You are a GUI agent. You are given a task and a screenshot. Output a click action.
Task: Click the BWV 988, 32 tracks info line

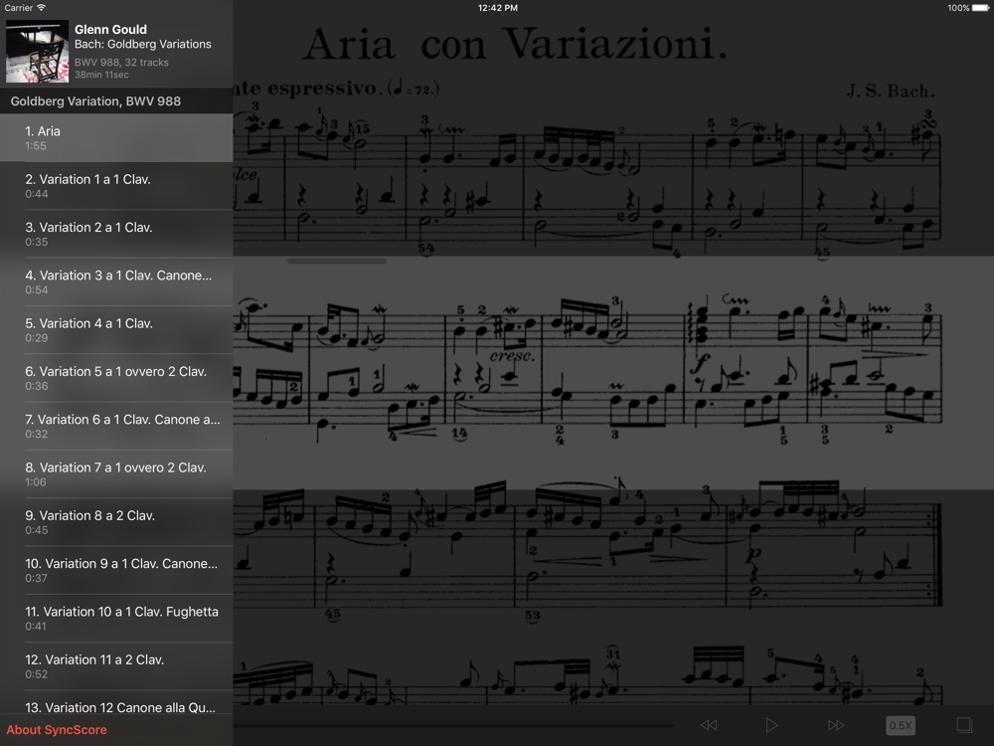click(x=121, y=62)
